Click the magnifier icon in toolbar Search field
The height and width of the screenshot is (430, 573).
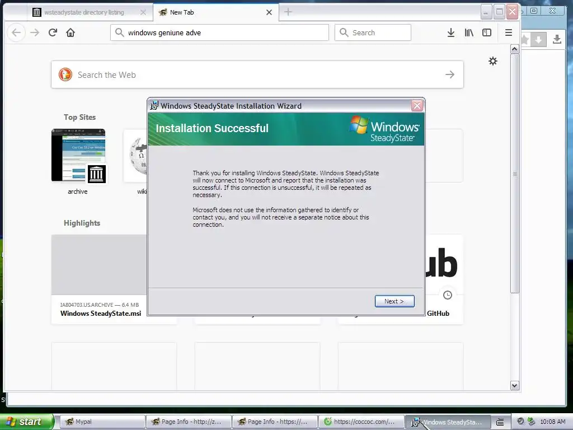coord(344,32)
